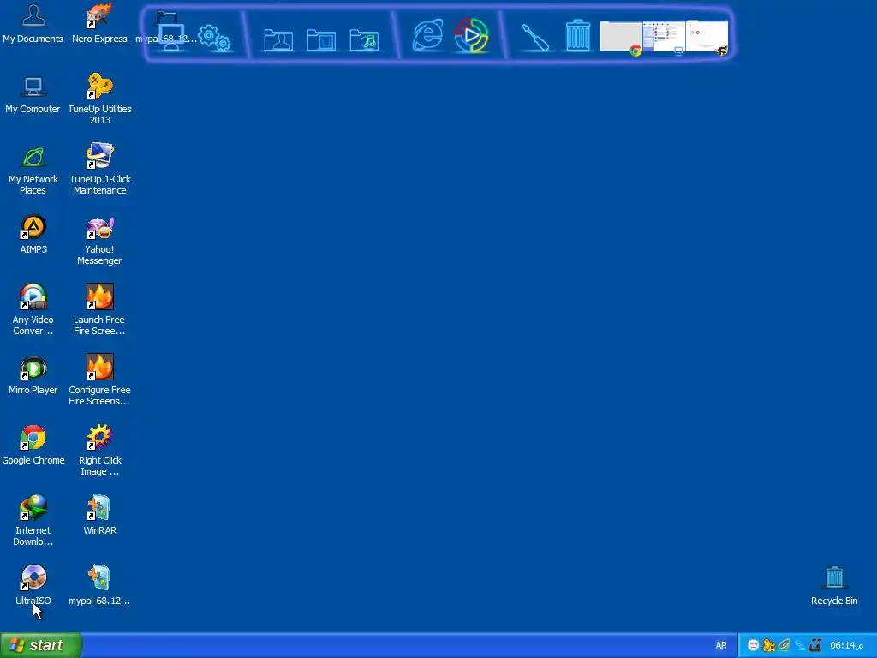Select the Launch Free Fire Screensaver shortcut
877x658 pixels.
coord(99,310)
